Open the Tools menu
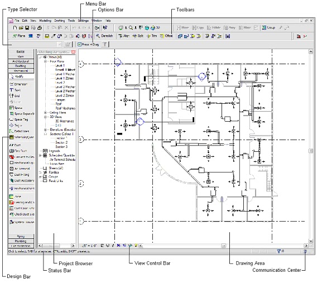 pos(71,21)
